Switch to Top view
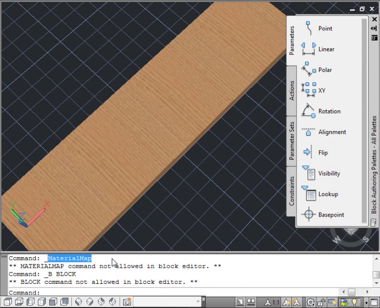Image resolution: width=380 pixels, height=308 pixels. (8, 302)
